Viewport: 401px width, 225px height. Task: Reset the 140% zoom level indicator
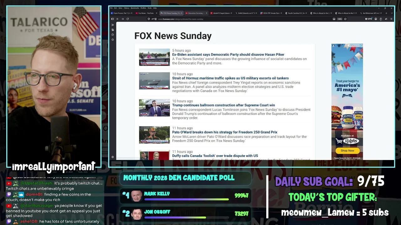click(x=340, y=19)
